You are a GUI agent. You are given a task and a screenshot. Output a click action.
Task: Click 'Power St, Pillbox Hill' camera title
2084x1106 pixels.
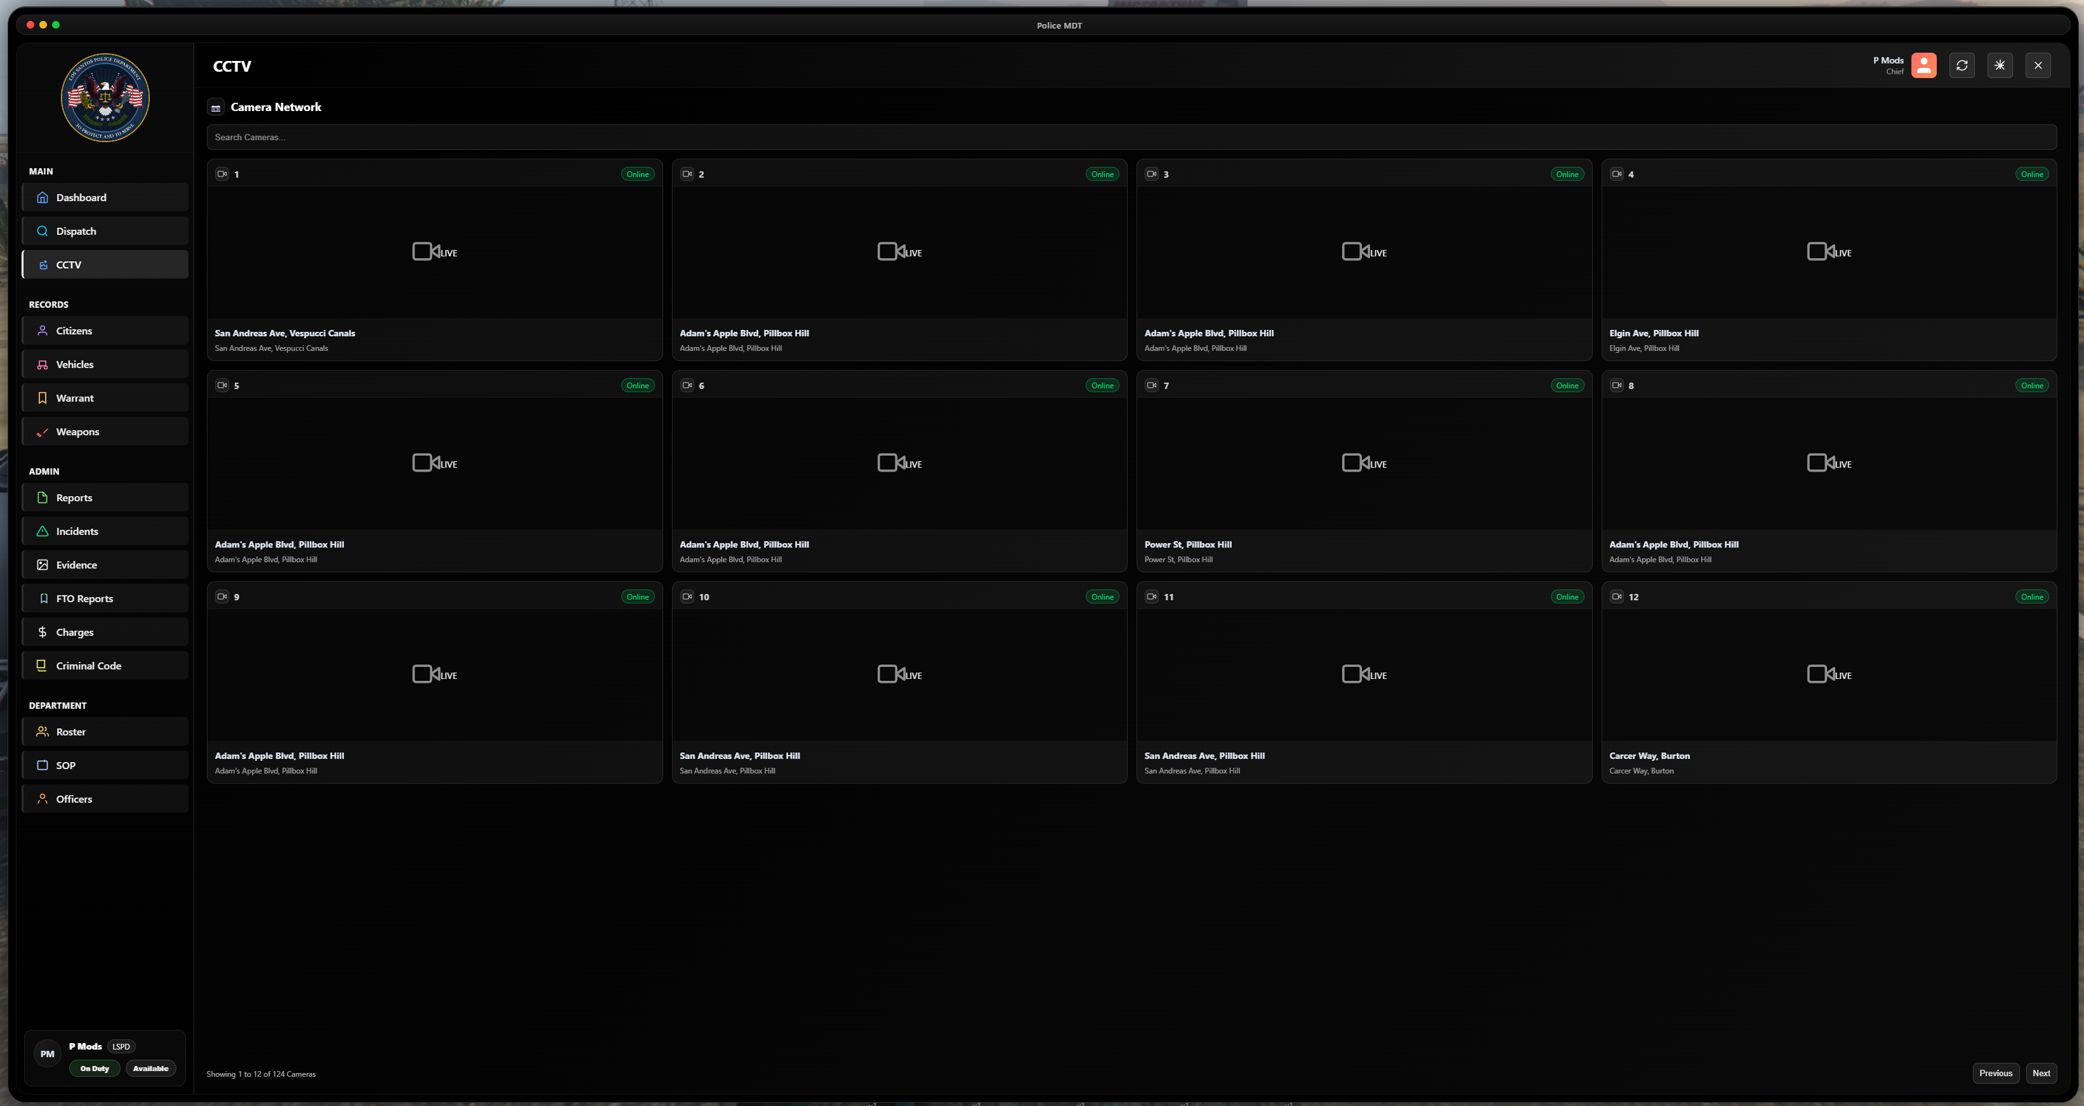point(1187,544)
